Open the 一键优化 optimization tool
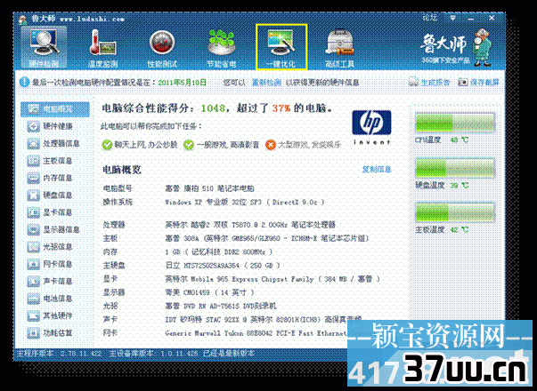537x391 pixels. click(281, 47)
